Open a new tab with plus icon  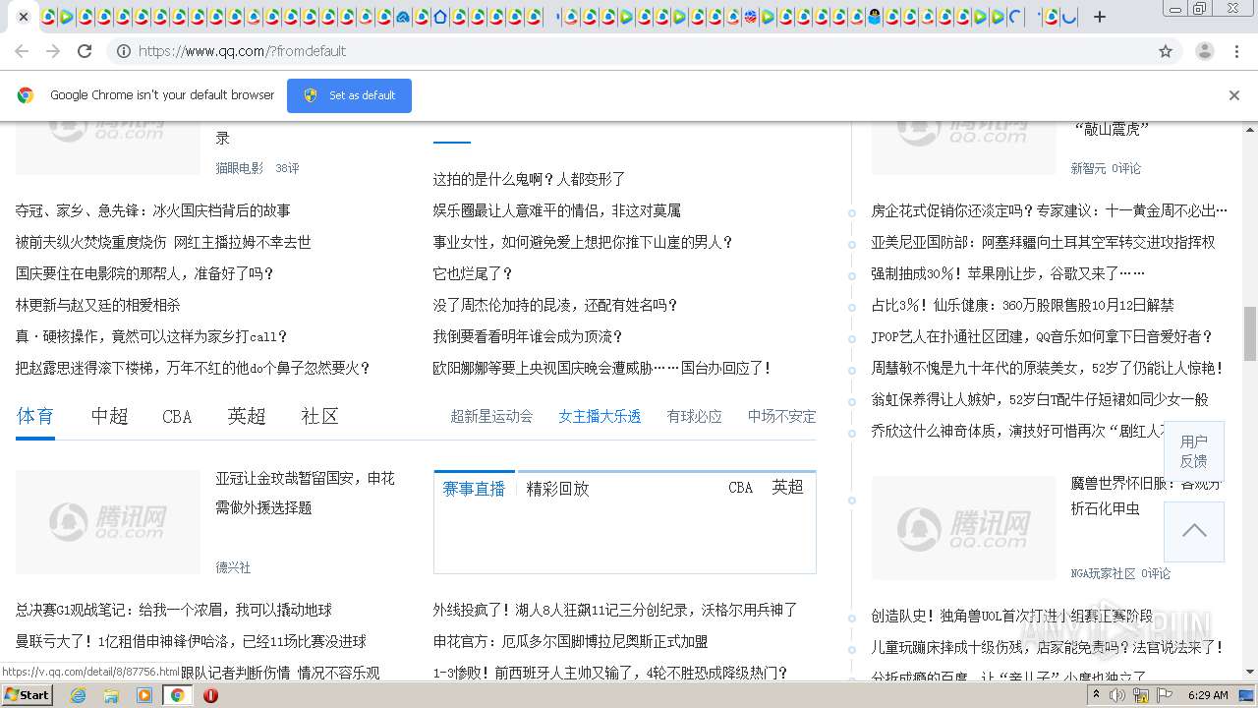1100,17
